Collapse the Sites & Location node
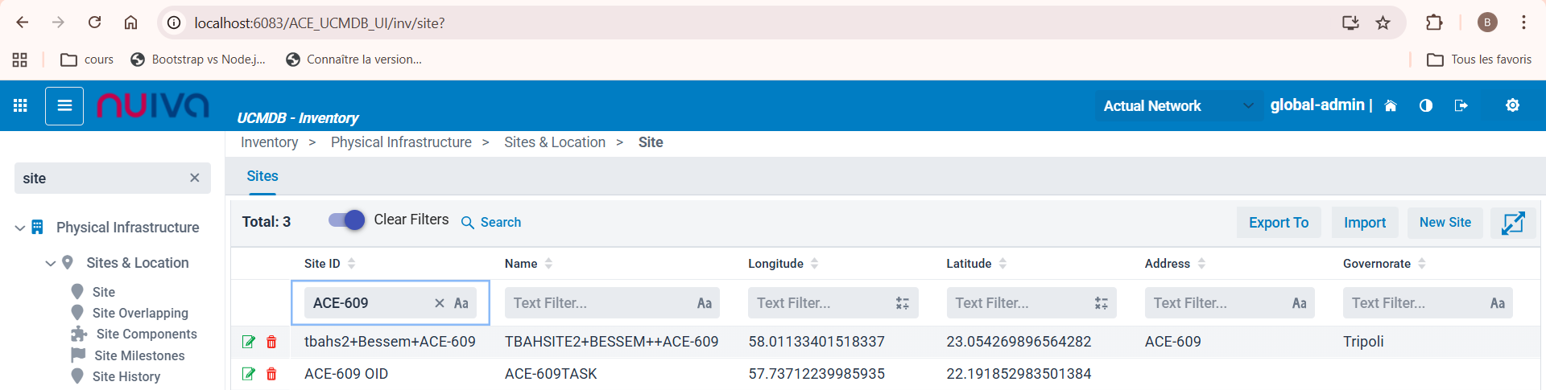1546x390 pixels. point(51,263)
